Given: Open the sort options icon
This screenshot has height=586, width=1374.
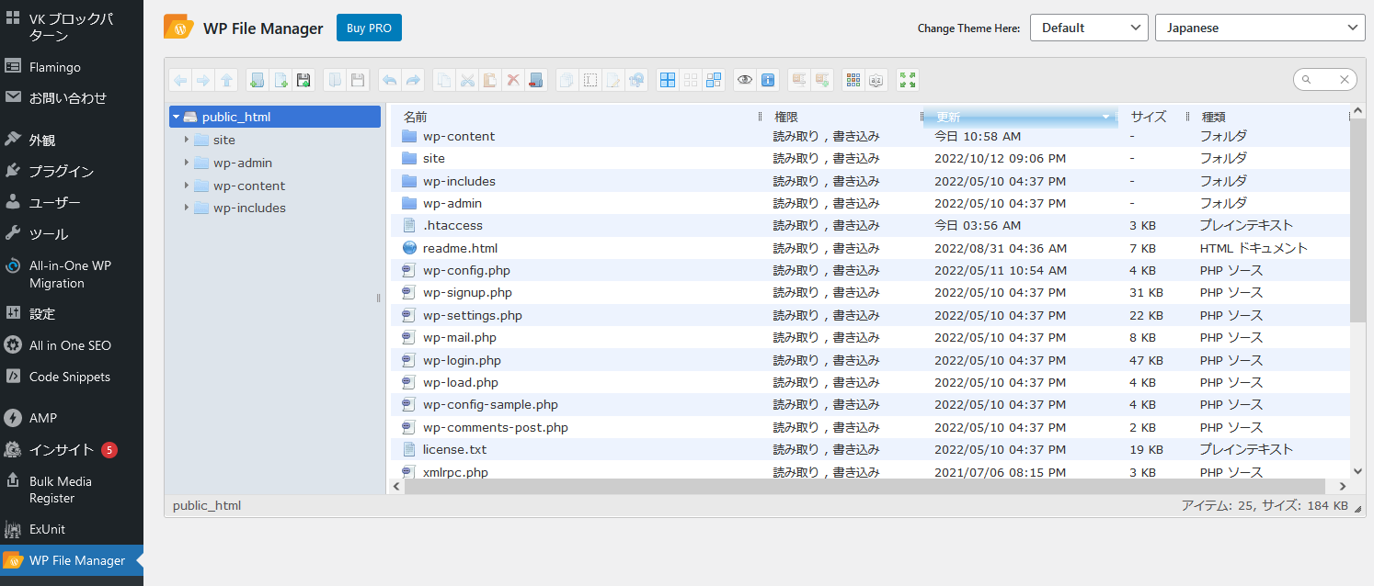Looking at the screenshot, I should 876,80.
